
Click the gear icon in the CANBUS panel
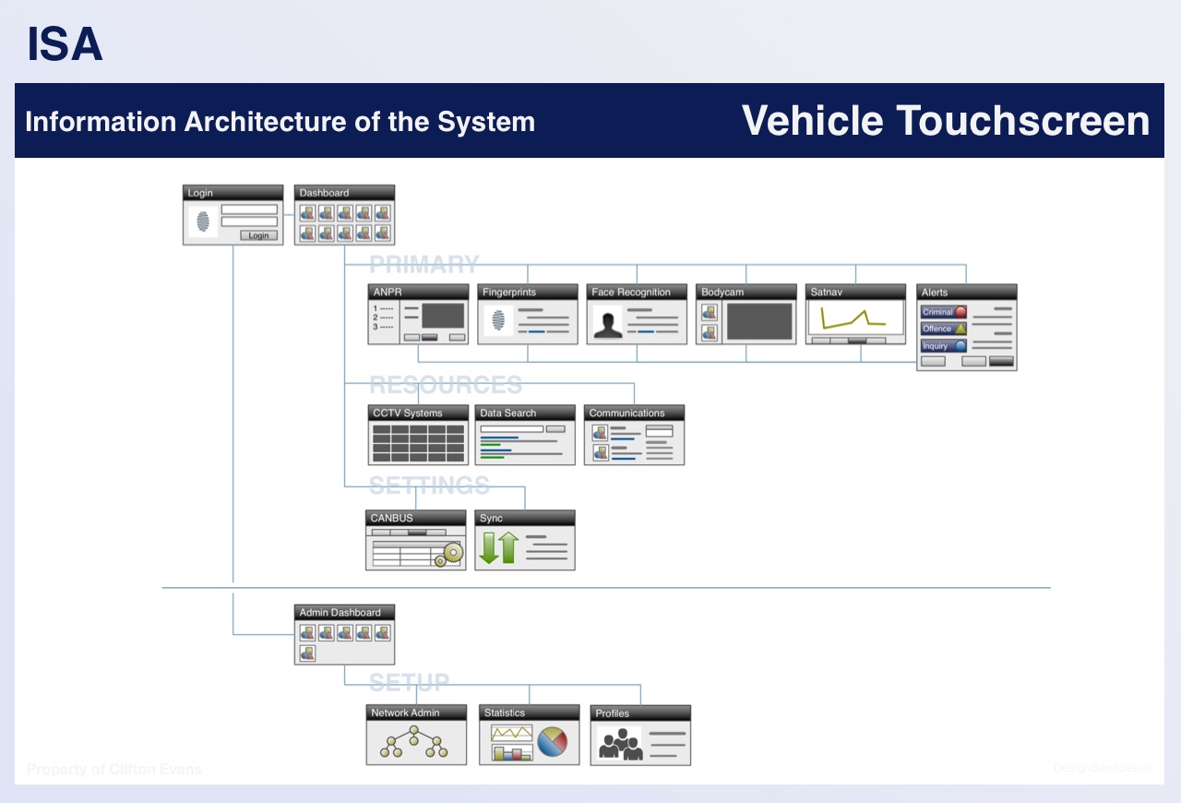[451, 553]
